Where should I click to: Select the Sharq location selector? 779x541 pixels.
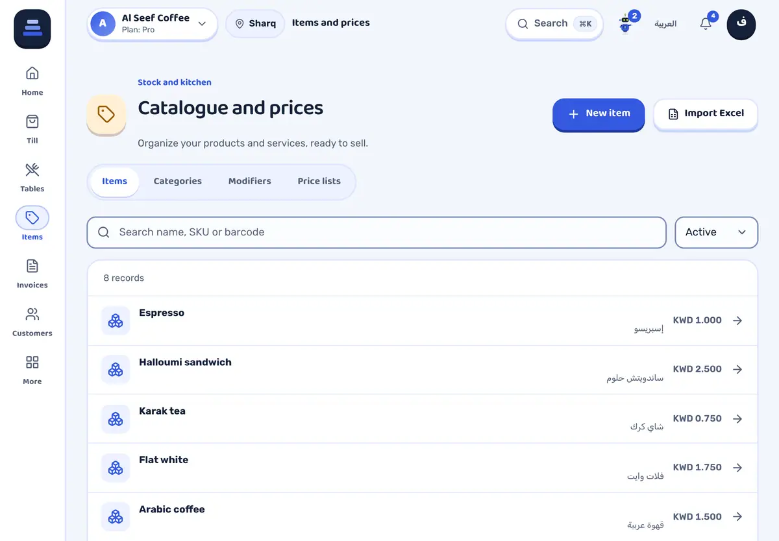255,23
